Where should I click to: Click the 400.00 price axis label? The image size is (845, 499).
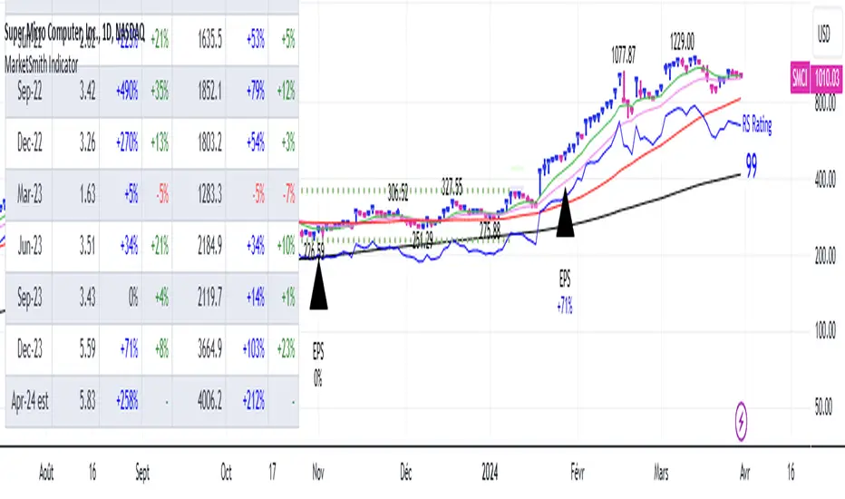[x=825, y=178]
